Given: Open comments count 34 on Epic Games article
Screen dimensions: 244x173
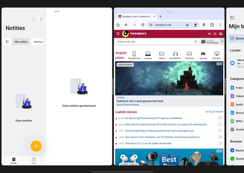Looking at the screenshot, I should click(220, 137).
